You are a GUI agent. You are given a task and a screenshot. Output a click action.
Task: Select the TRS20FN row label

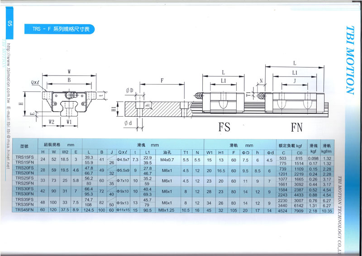[24, 173]
